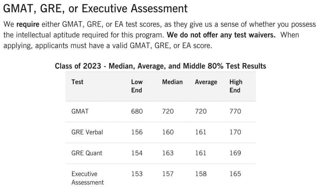Click the 'GRE Quant' row label
This screenshot has height=191, width=321.
pos(87,153)
